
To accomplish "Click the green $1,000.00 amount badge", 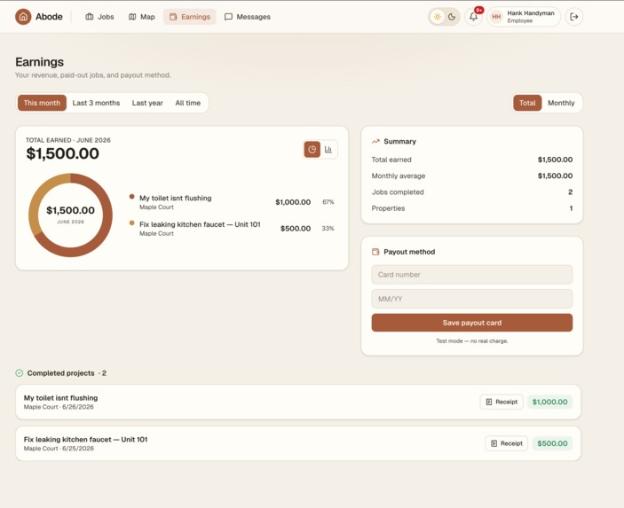I will click(x=550, y=402).
